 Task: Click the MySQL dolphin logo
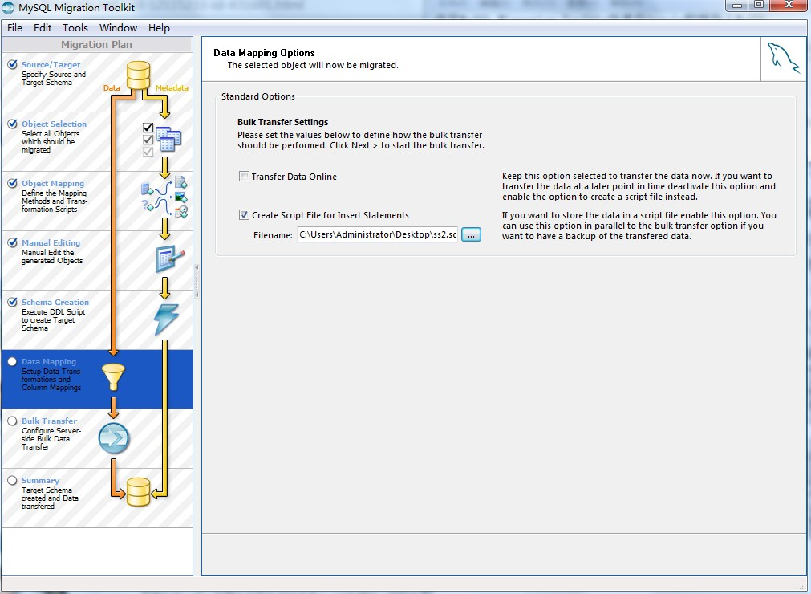pyautogui.click(x=783, y=59)
